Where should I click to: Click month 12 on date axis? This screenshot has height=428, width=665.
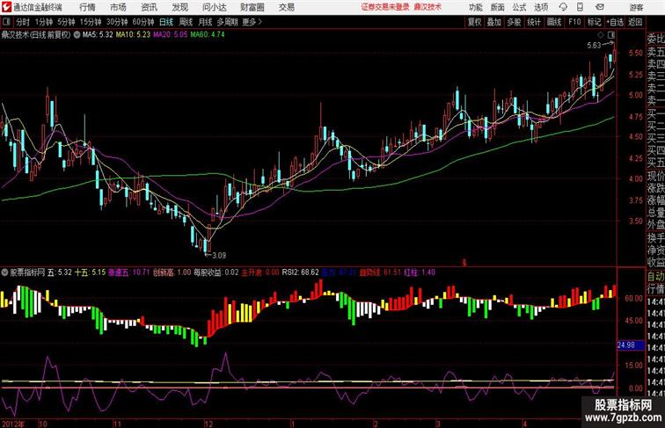tap(208, 424)
